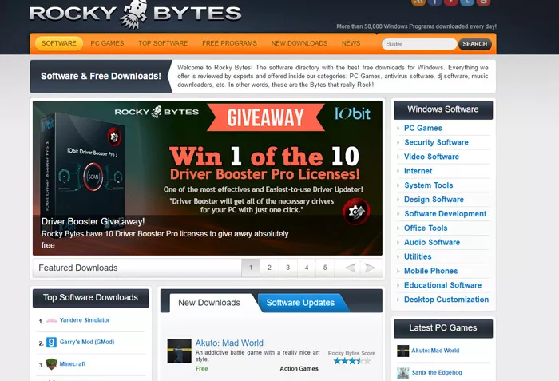This screenshot has height=381, width=559.
Task: Focus the search field containing cluster
Action: point(419,44)
